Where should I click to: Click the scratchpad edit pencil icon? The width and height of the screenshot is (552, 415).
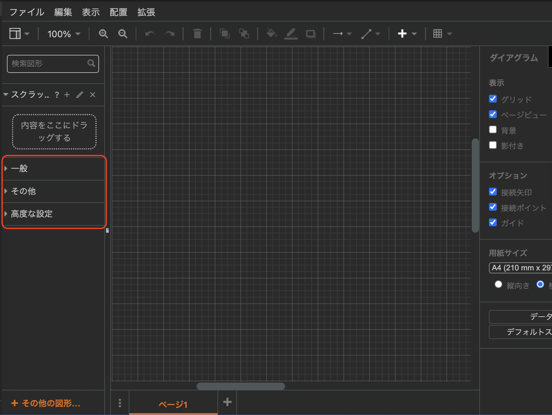click(x=80, y=95)
